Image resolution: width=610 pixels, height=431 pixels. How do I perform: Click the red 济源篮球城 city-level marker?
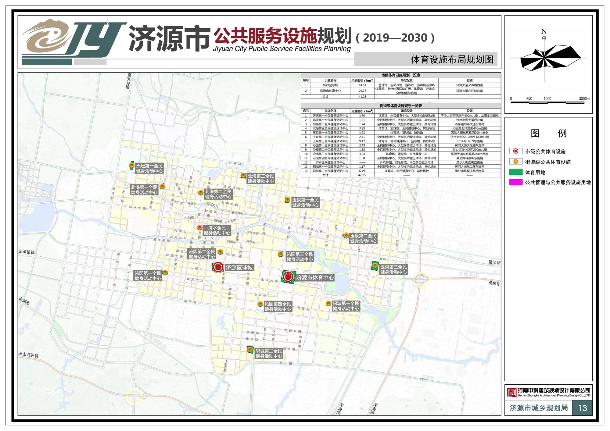pos(218,267)
